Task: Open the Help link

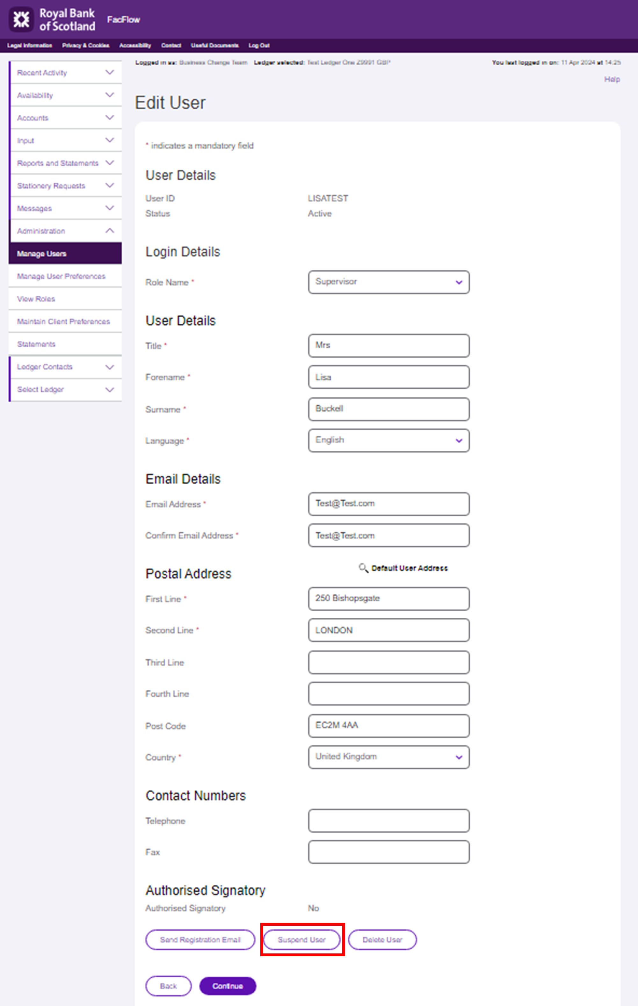Action: coord(612,79)
